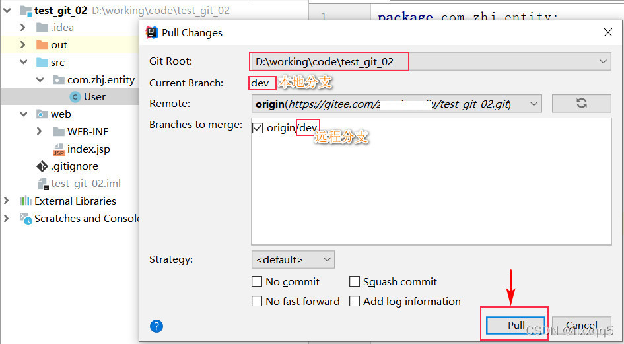Viewport: 624px width, 344px height.
Task: Click the Current Branch dev text
Action: click(x=260, y=83)
